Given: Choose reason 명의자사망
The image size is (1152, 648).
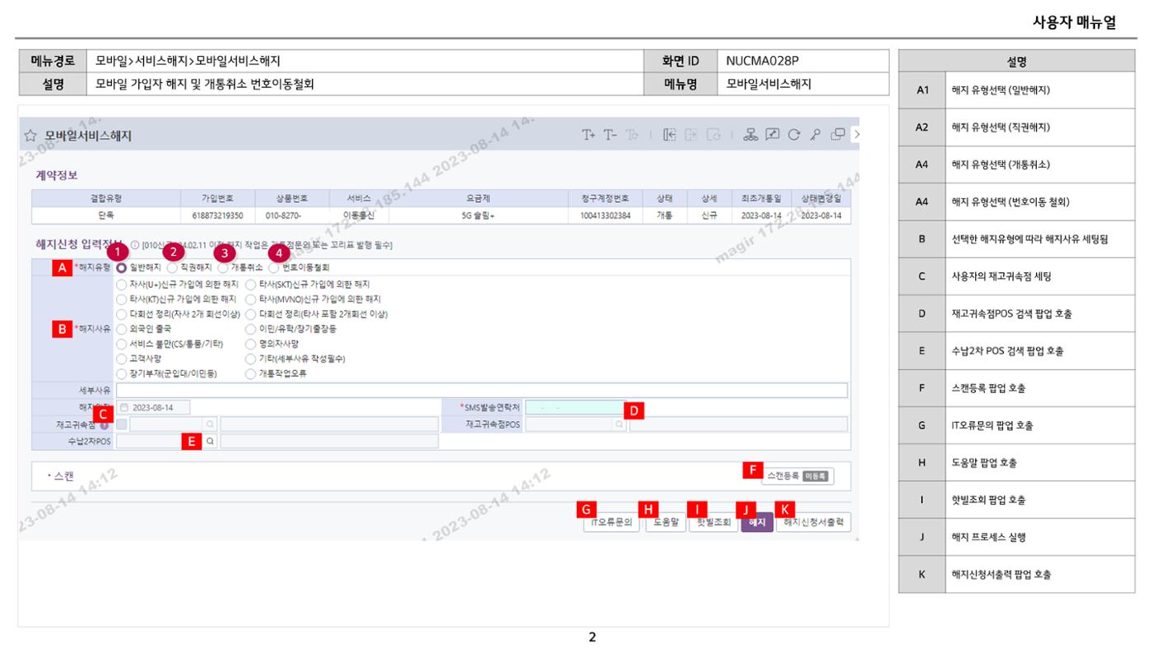Looking at the screenshot, I should tap(251, 344).
